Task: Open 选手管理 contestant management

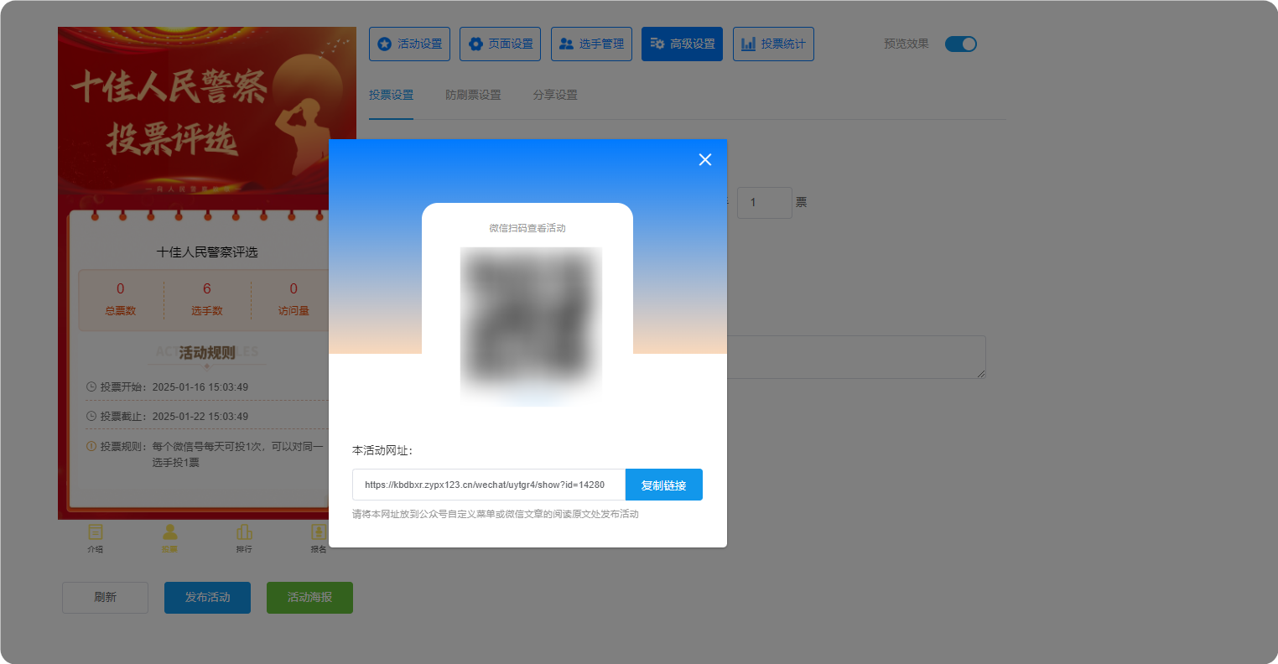Action: click(x=591, y=44)
